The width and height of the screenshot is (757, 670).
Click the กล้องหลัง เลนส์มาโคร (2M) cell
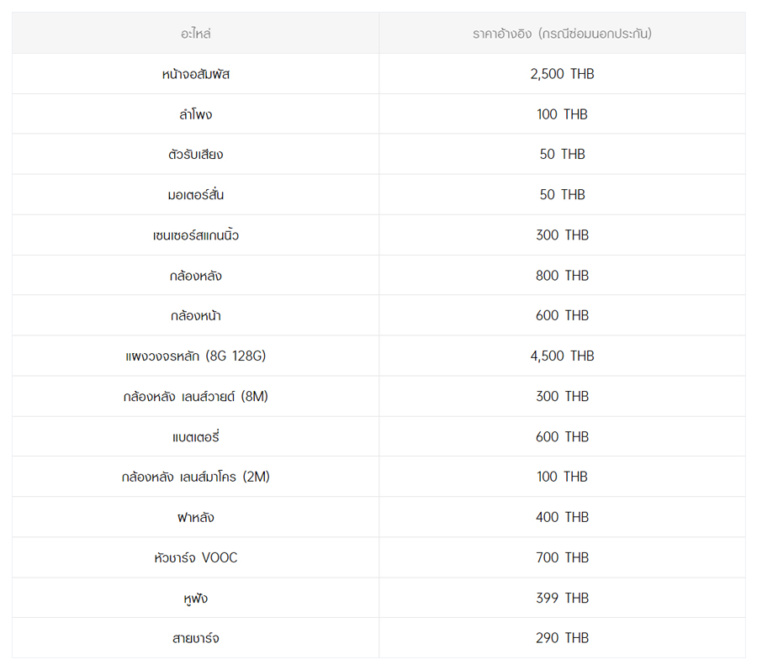[195, 477]
